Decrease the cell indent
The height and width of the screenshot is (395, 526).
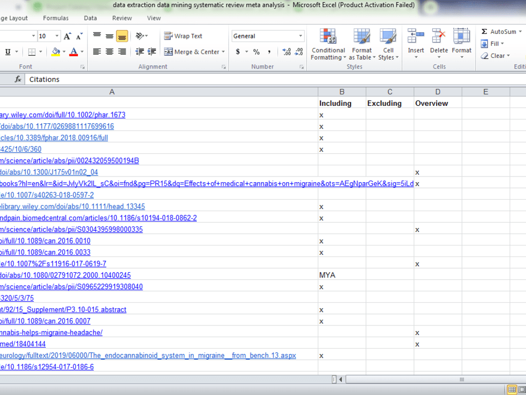(x=139, y=52)
